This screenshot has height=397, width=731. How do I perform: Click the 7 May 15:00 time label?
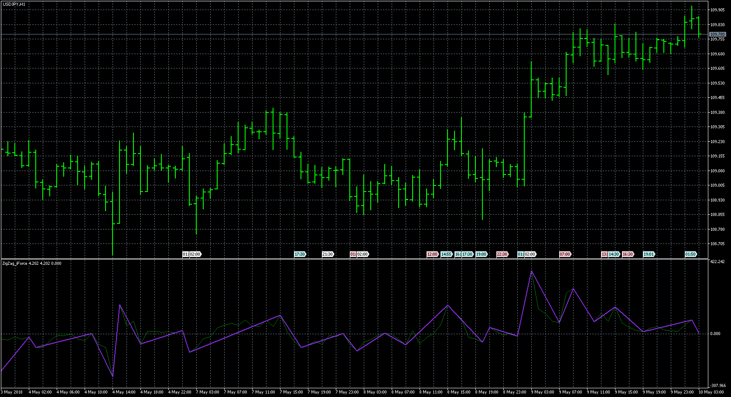[291, 392]
